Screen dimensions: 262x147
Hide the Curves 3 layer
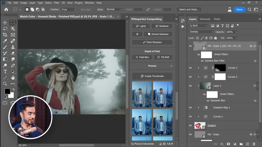190,68
